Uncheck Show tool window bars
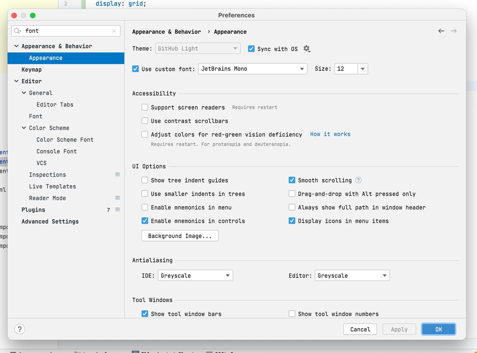Viewport: 477px width, 353px height. [145, 314]
